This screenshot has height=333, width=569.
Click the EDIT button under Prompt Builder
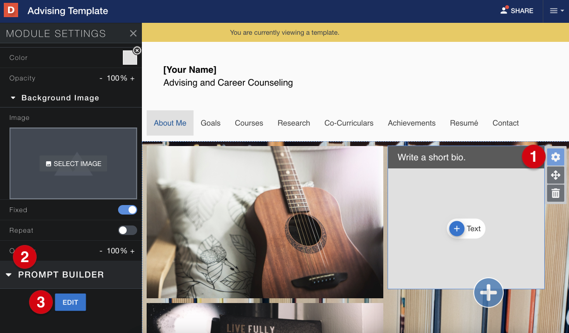[70, 302]
